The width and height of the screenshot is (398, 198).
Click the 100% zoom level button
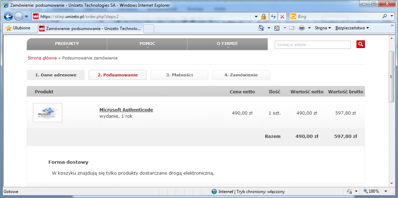[372, 191]
